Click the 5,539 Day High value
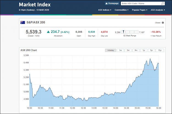The width and height of the screenshot is (172, 114). pyautogui.click(x=91, y=32)
